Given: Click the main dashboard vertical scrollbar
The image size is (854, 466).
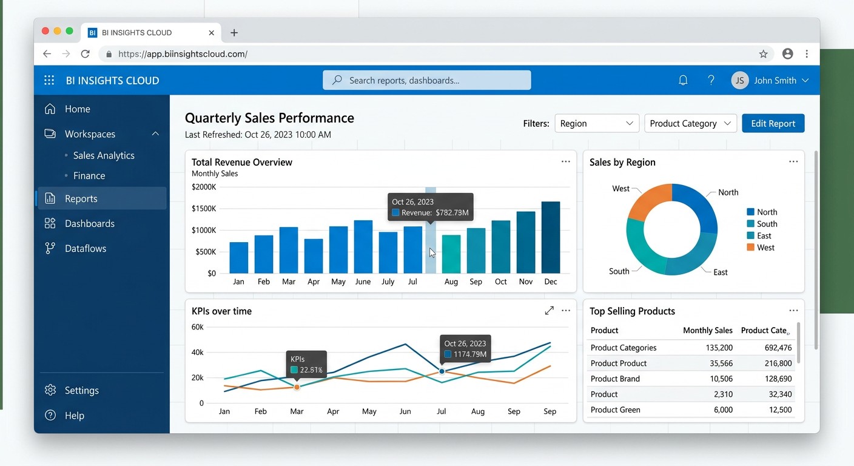Looking at the screenshot, I should [x=816, y=250].
